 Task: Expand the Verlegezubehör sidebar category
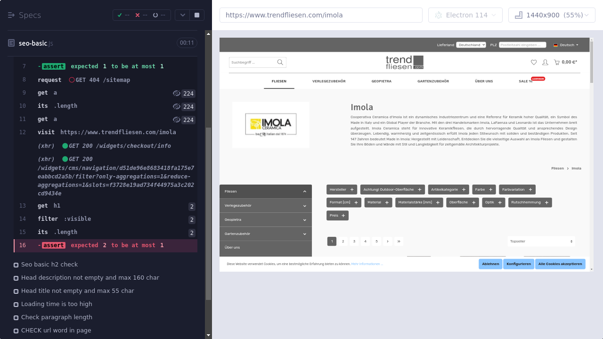point(265,206)
